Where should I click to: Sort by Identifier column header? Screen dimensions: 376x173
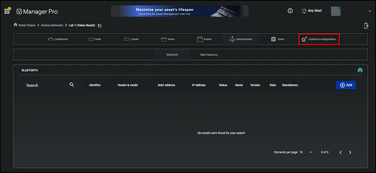95,85
